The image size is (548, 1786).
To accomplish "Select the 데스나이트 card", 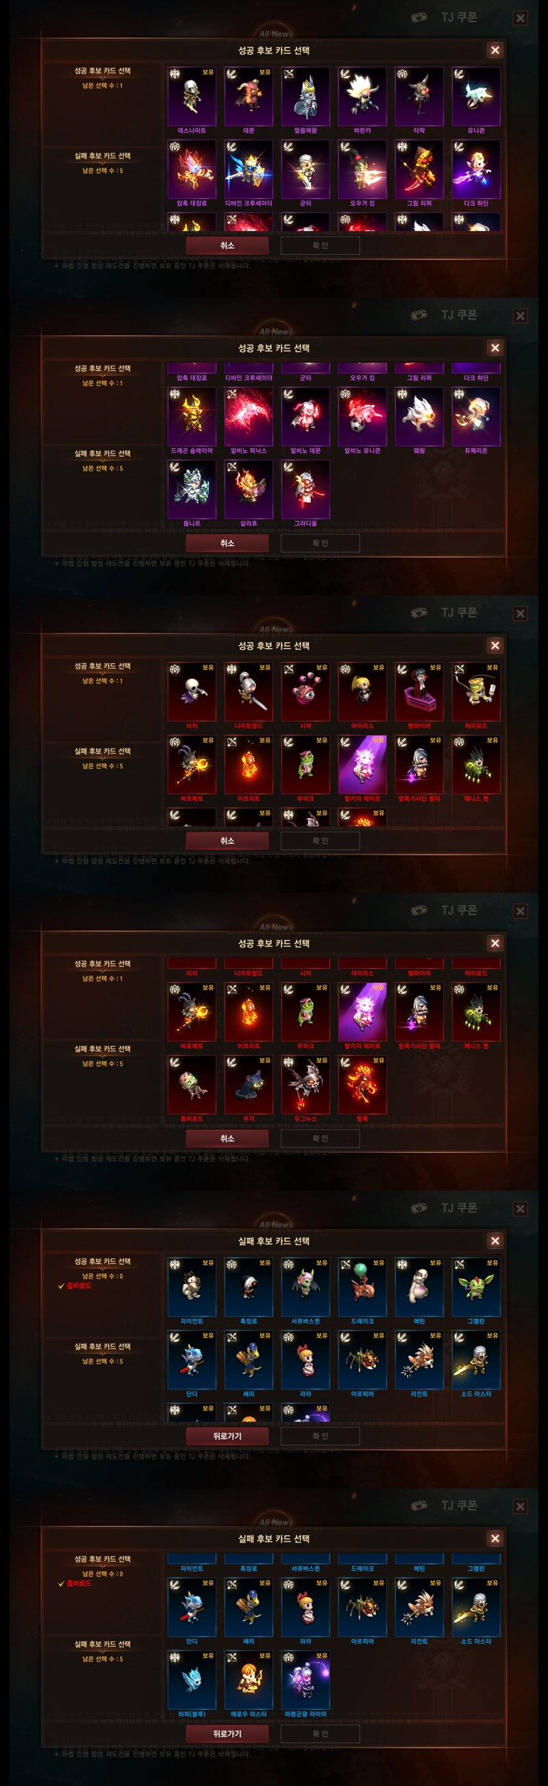I will click(x=191, y=97).
